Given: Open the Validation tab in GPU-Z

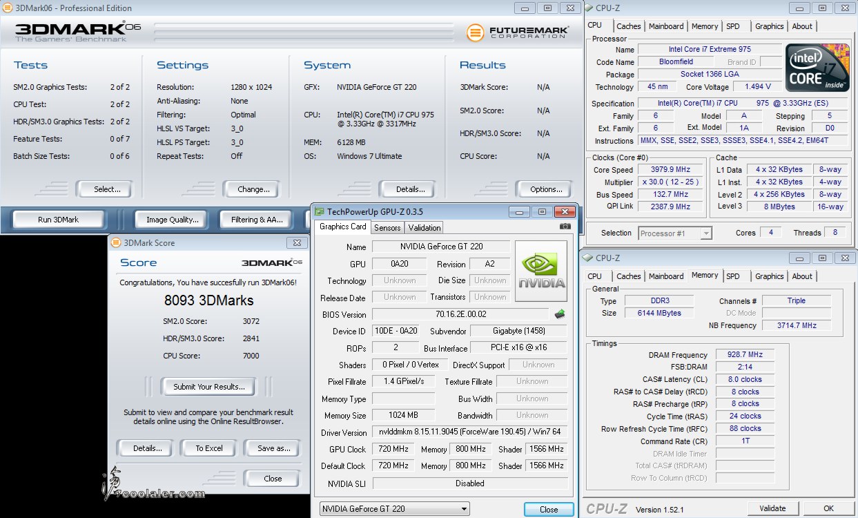Looking at the screenshot, I should 425,227.
